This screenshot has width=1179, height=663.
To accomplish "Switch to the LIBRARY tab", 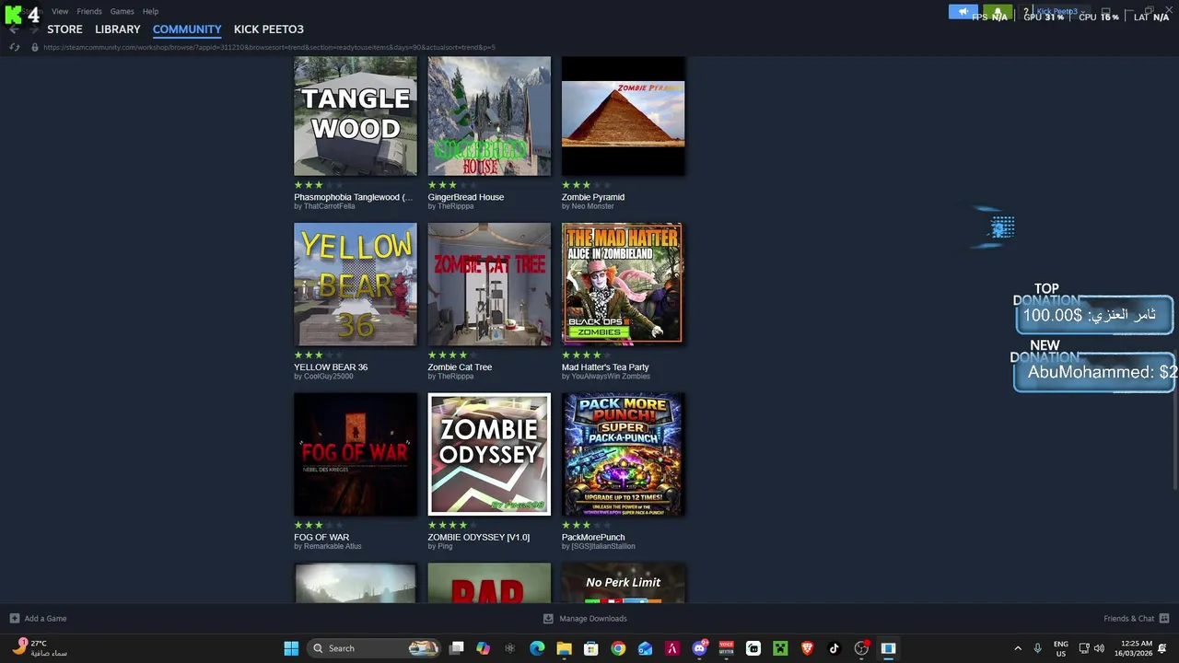I will pyautogui.click(x=118, y=29).
